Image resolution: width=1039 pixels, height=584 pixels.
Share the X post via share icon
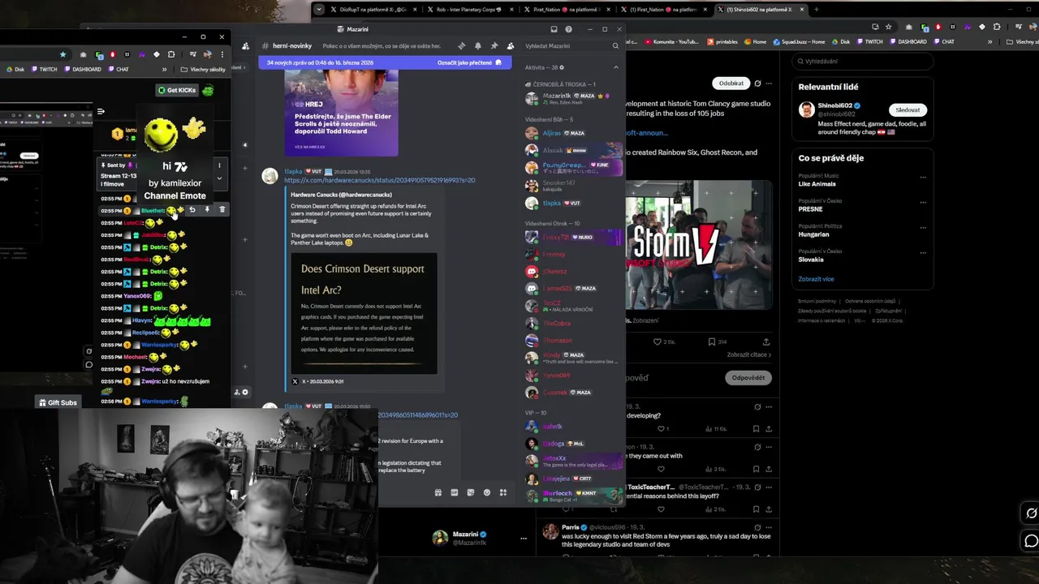coord(766,341)
